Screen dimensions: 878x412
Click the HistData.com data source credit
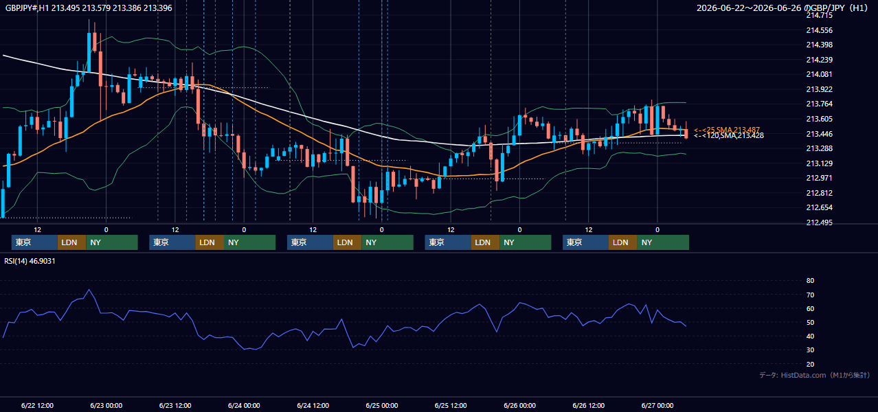click(x=815, y=375)
